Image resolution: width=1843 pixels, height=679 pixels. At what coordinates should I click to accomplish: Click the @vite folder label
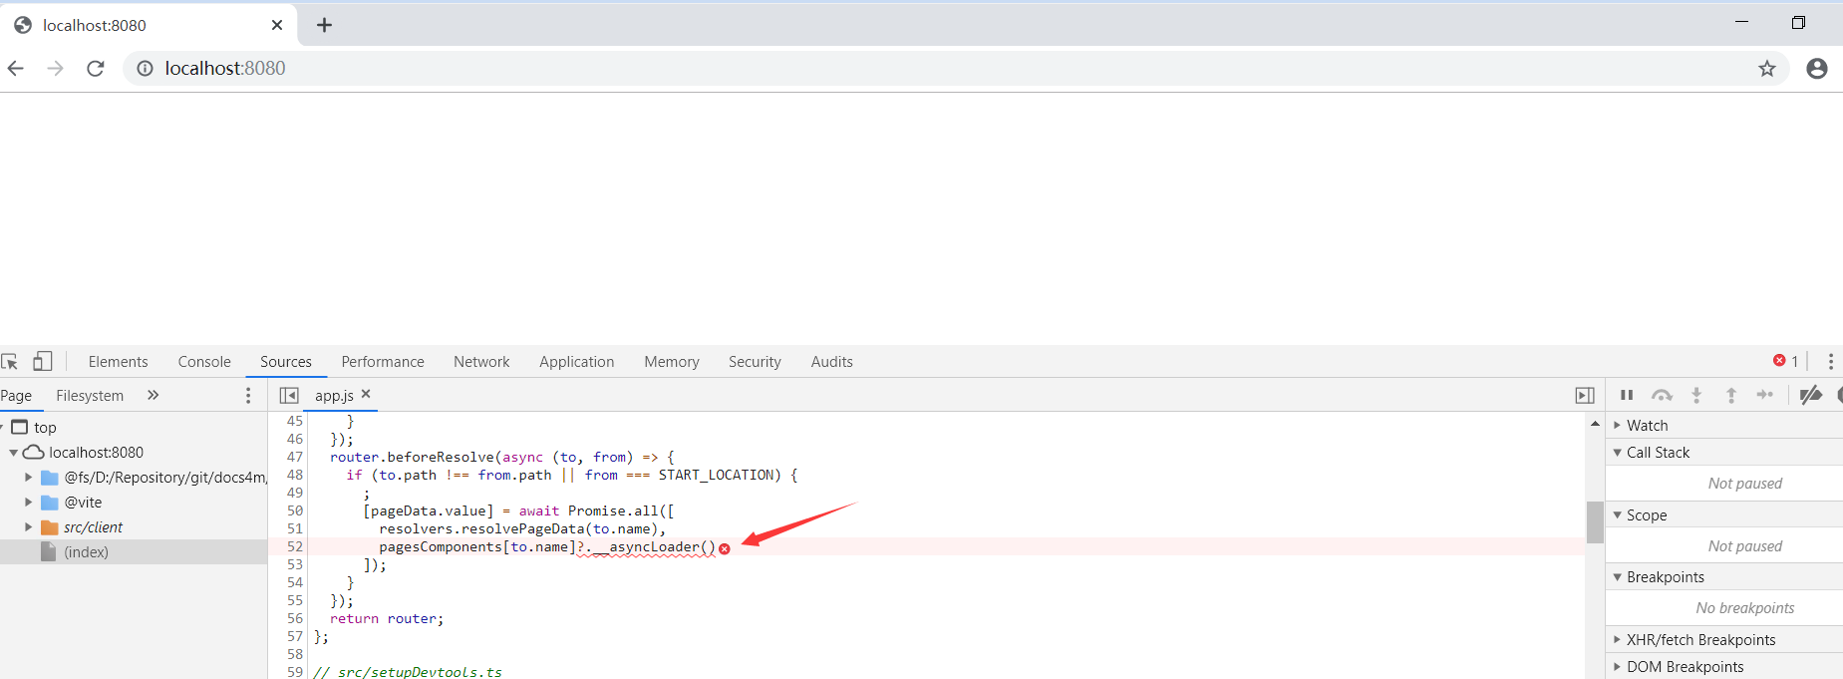point(83,503)
